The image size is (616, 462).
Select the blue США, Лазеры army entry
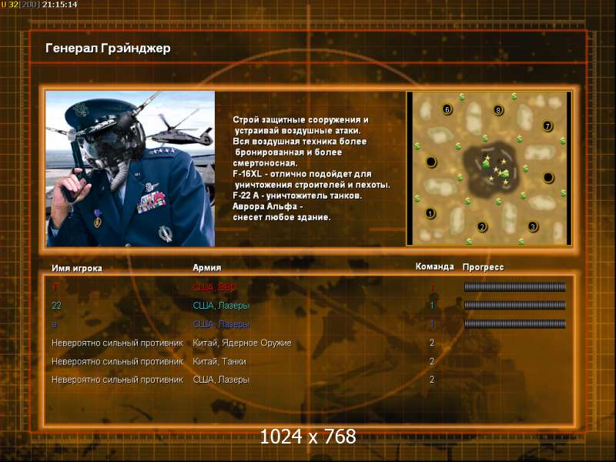coord(221,324)
